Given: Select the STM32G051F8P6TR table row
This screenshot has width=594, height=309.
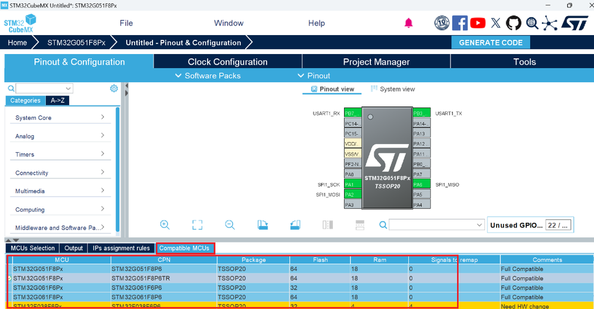Looking at the screenshot, I should pos(299,278).
